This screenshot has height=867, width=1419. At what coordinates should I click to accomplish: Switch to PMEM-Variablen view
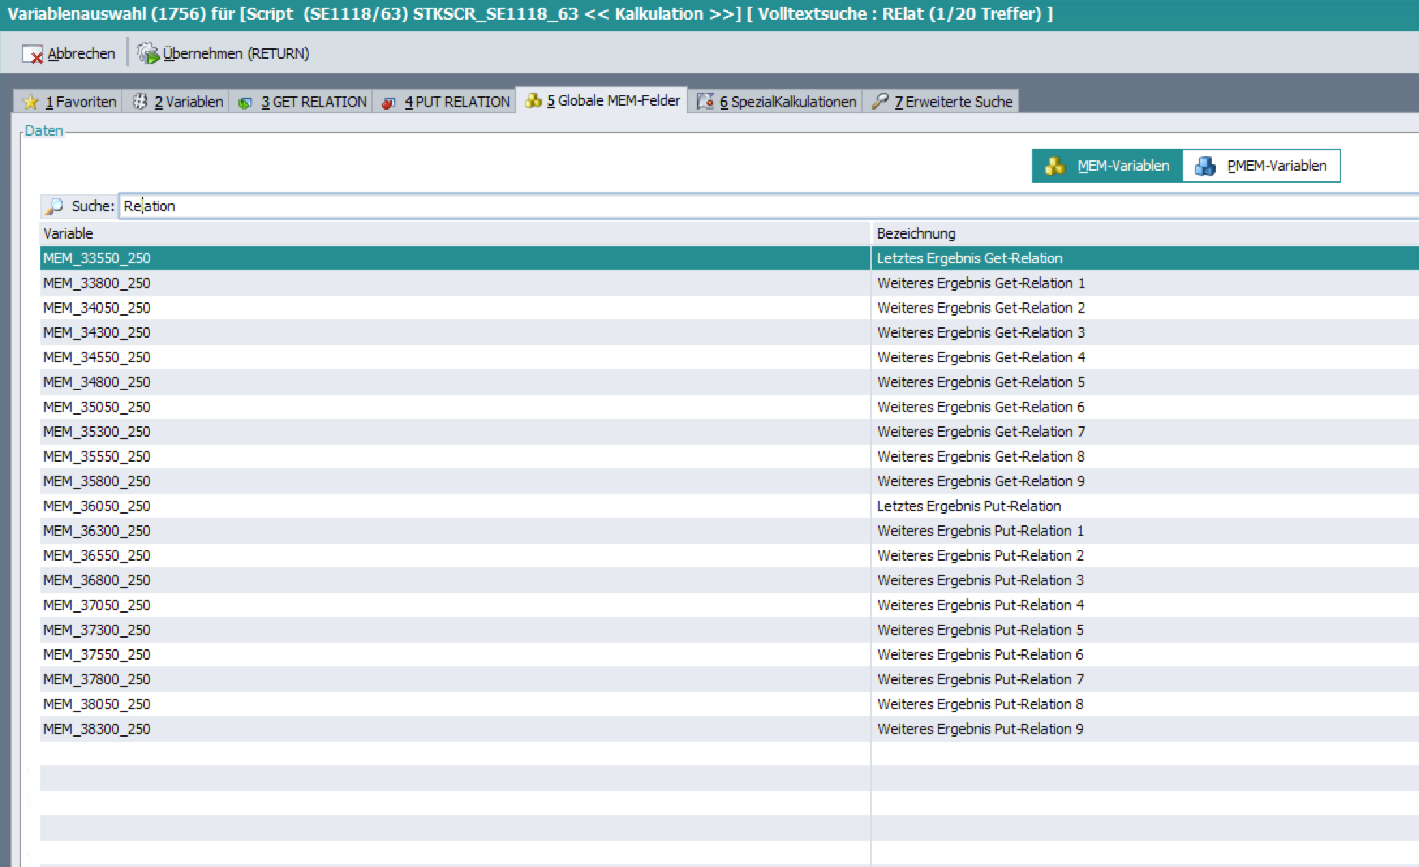(x=1261, y=166)
